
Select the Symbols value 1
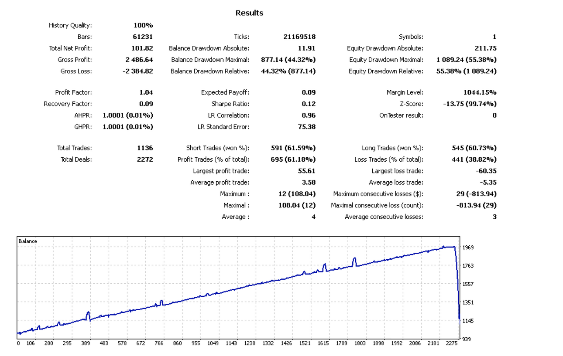494,37
